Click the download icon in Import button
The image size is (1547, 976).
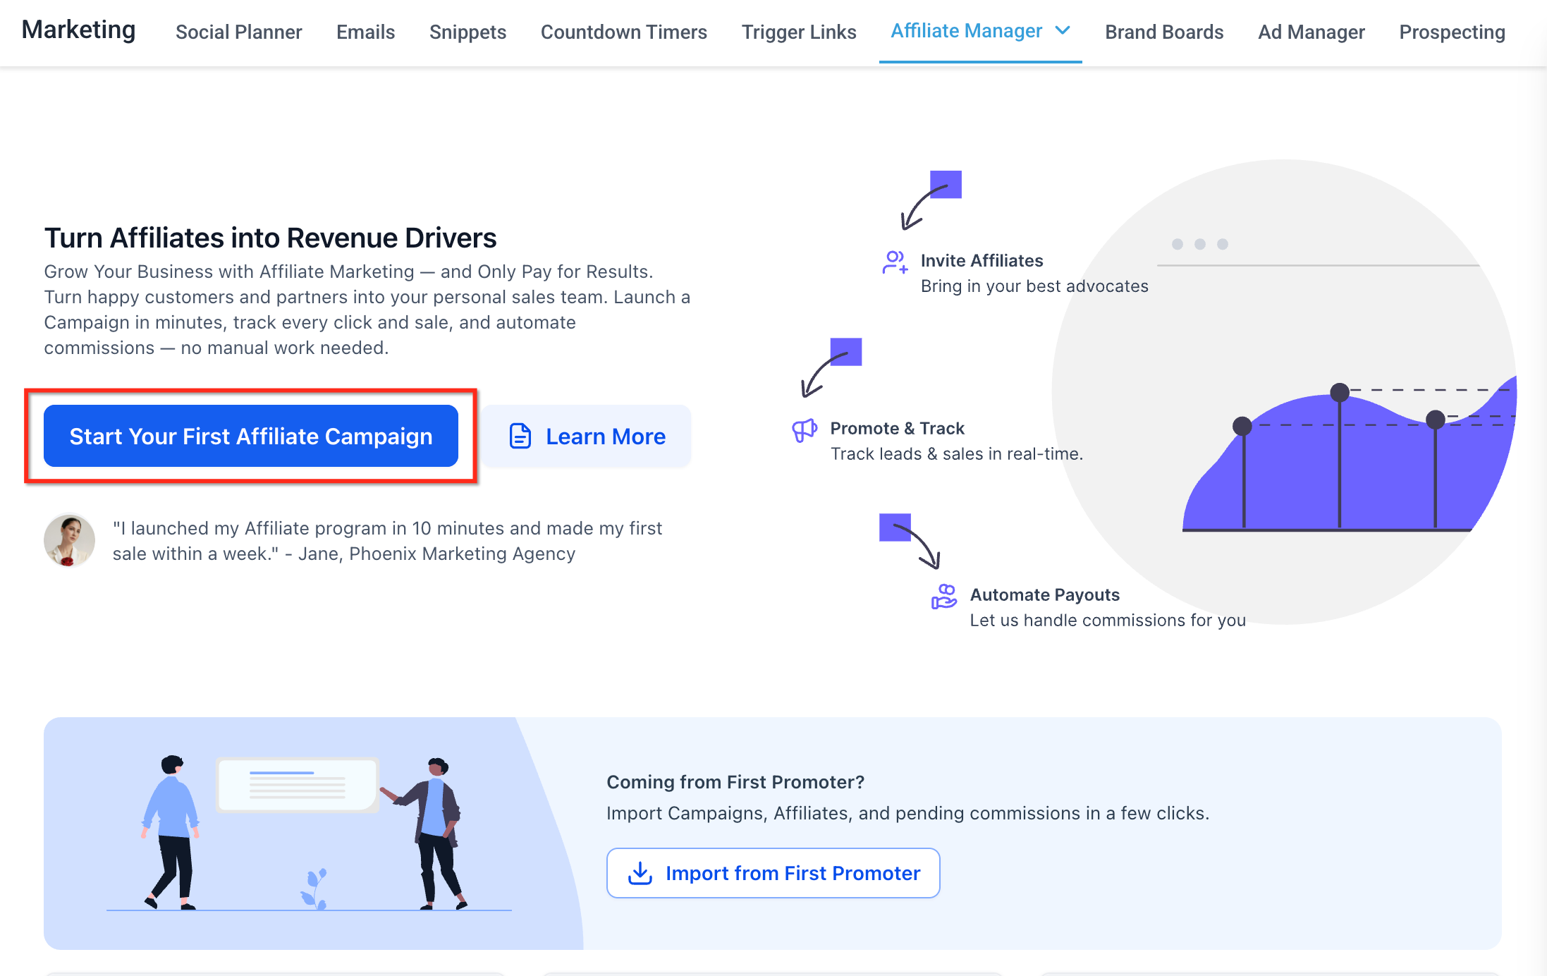pyautogui.click(x=640, y=873)
